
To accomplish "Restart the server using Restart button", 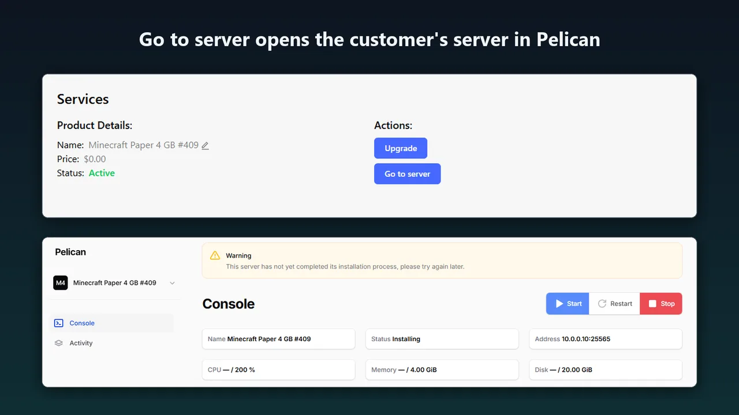I will click(x=614, y=304).
